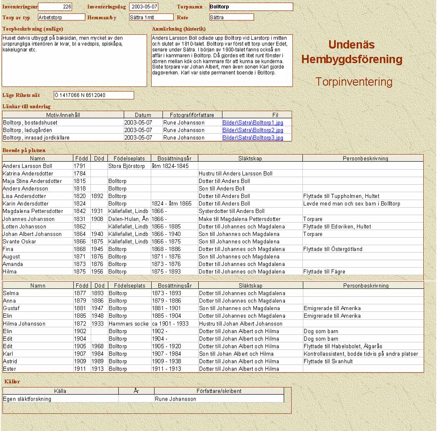
Task: Click the Bolltorp3.jpg link for jordkällare
Action: (x=252, y=138)
